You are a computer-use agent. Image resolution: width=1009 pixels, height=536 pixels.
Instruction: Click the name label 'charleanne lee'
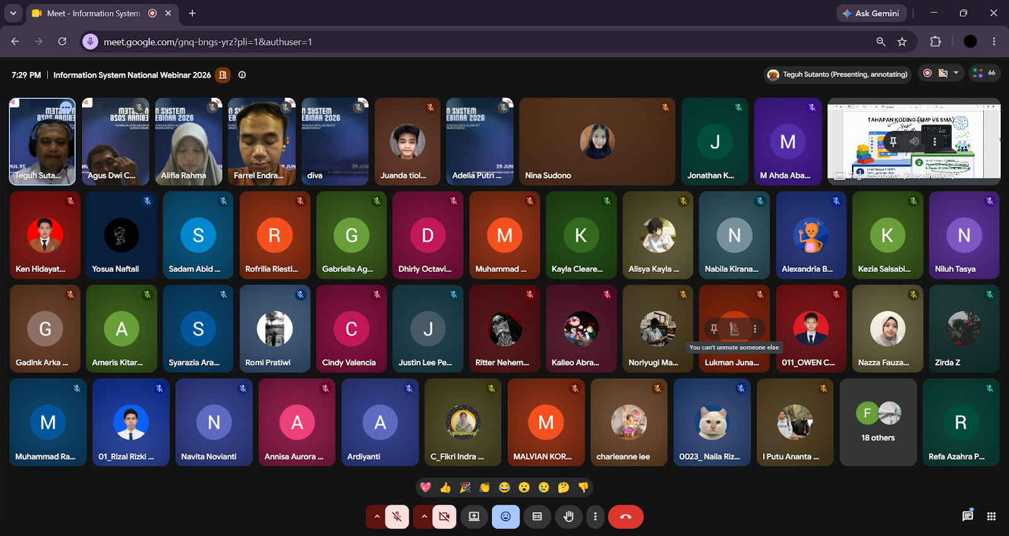[623, 457]
